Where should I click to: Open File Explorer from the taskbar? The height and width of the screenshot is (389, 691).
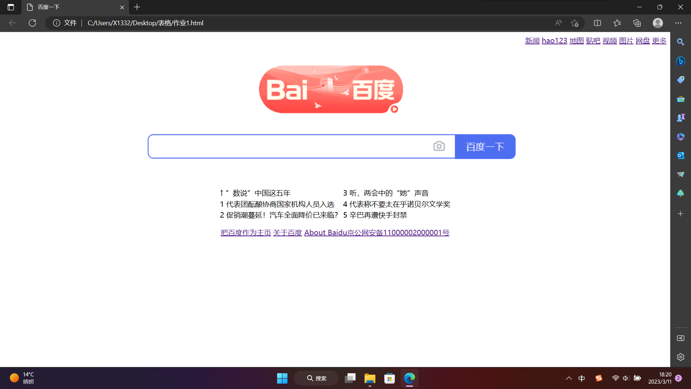[370, 378]
